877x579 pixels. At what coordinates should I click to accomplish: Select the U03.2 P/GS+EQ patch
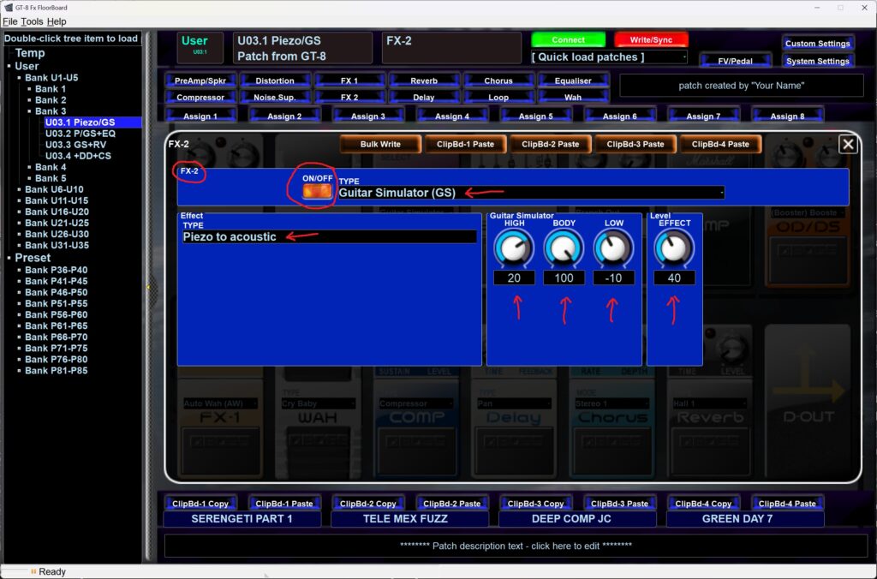coord(80,134)
